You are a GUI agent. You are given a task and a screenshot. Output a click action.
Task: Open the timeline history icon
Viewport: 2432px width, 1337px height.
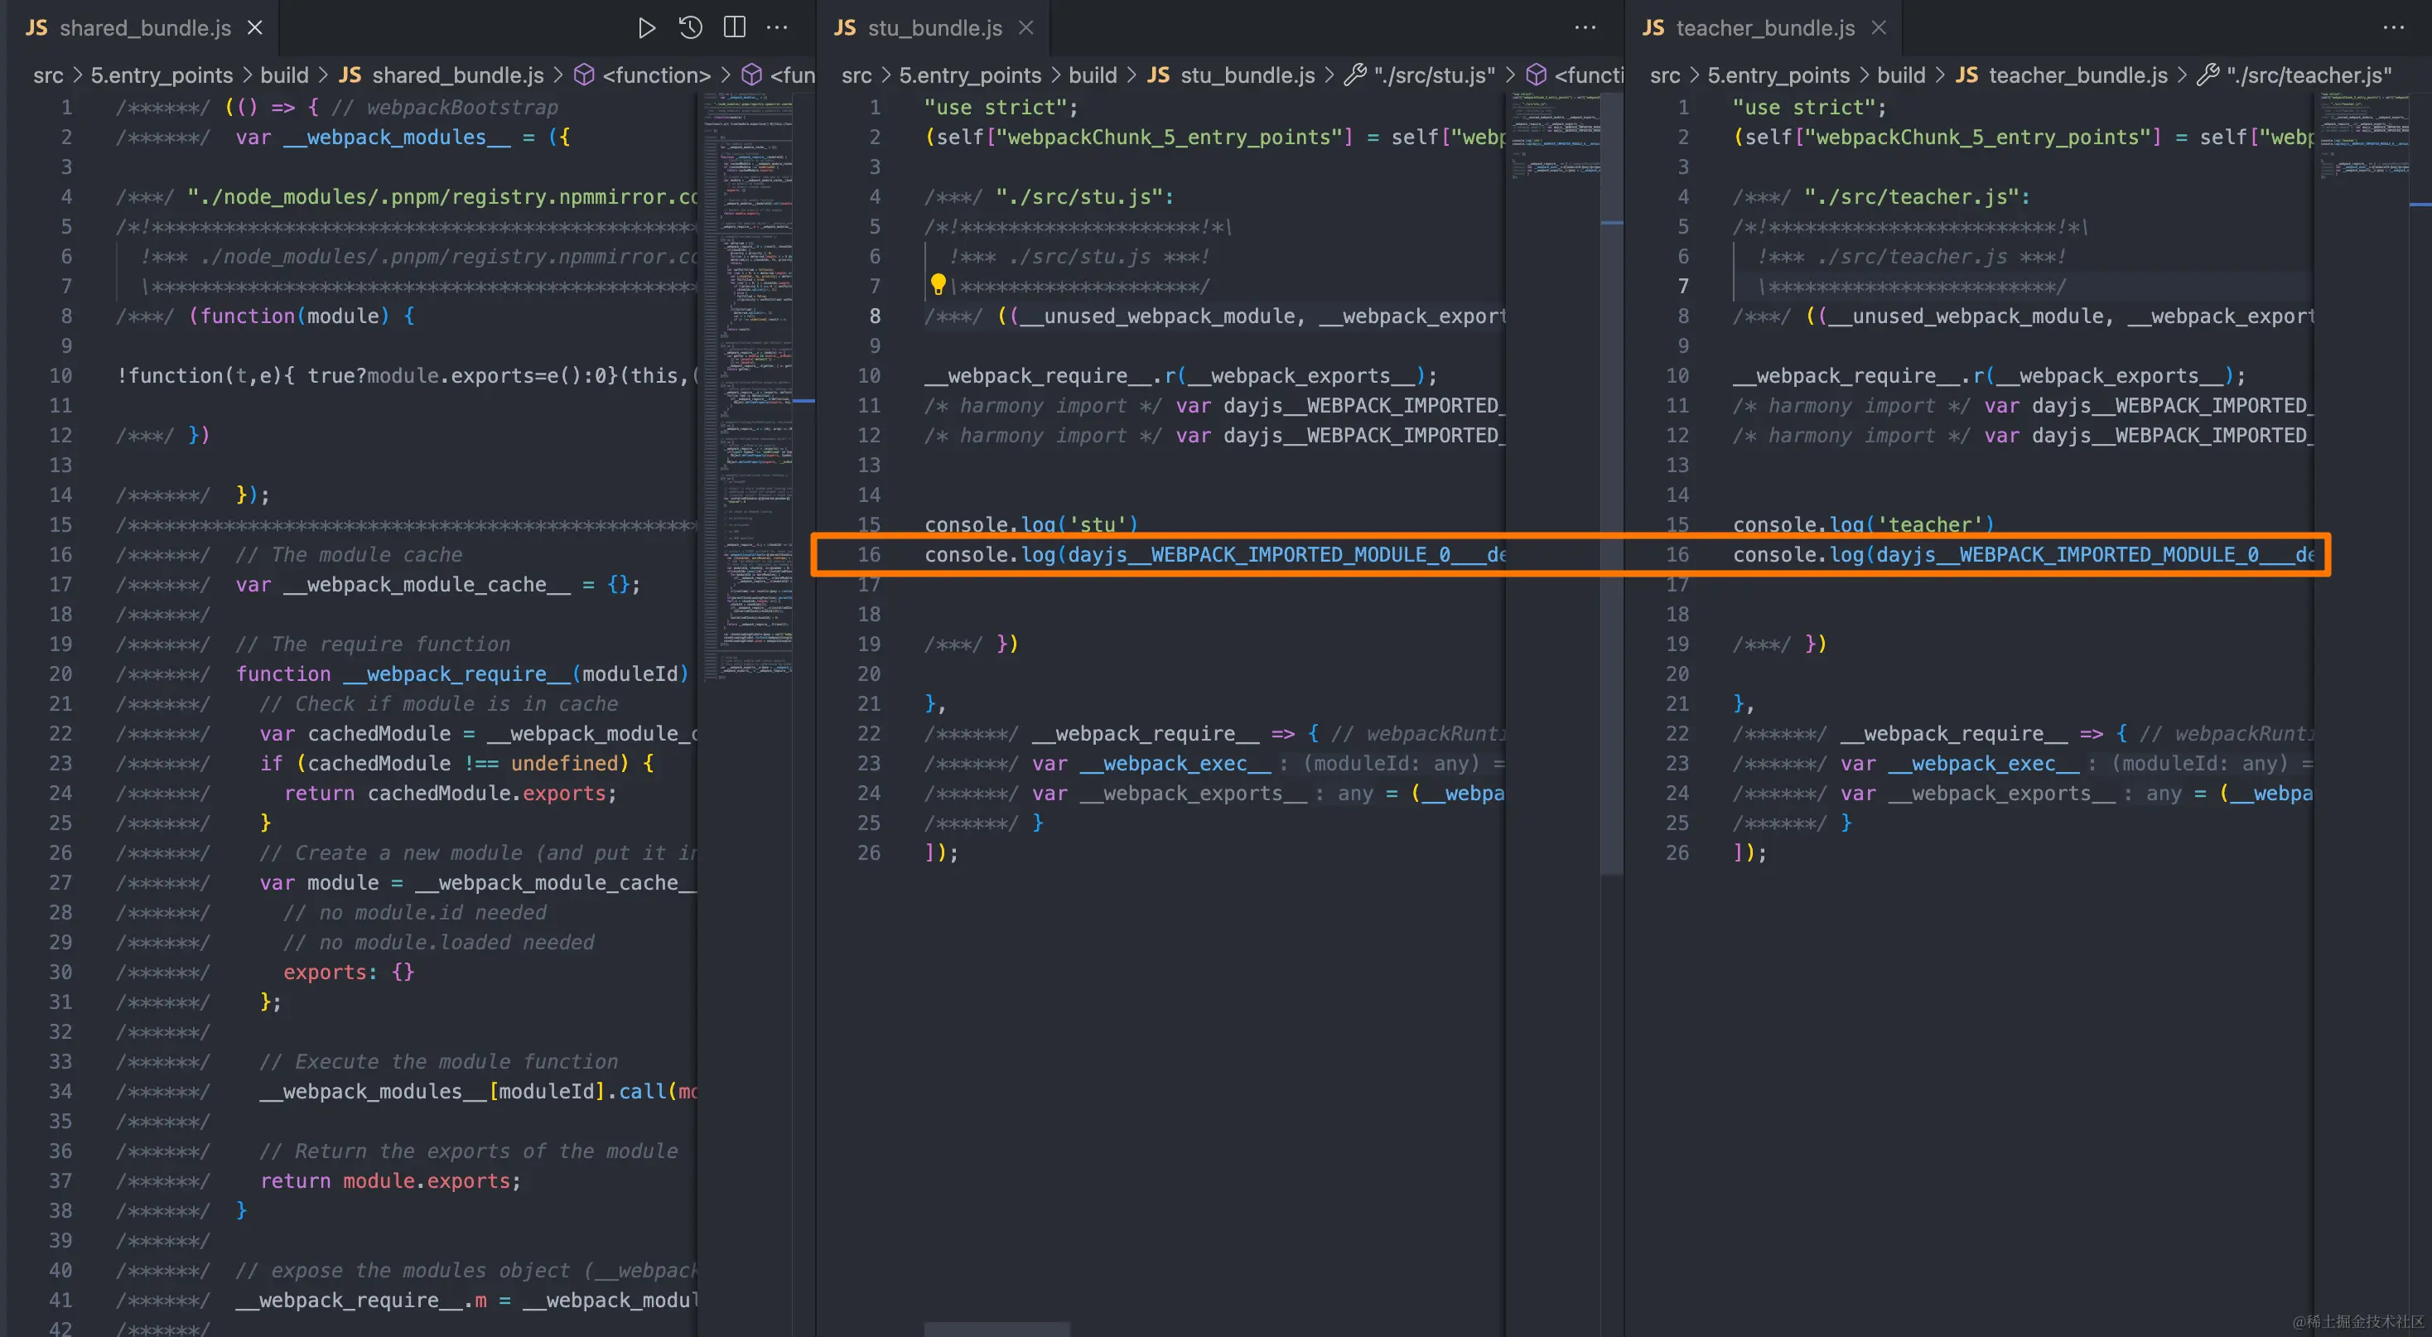coord(690,28)
